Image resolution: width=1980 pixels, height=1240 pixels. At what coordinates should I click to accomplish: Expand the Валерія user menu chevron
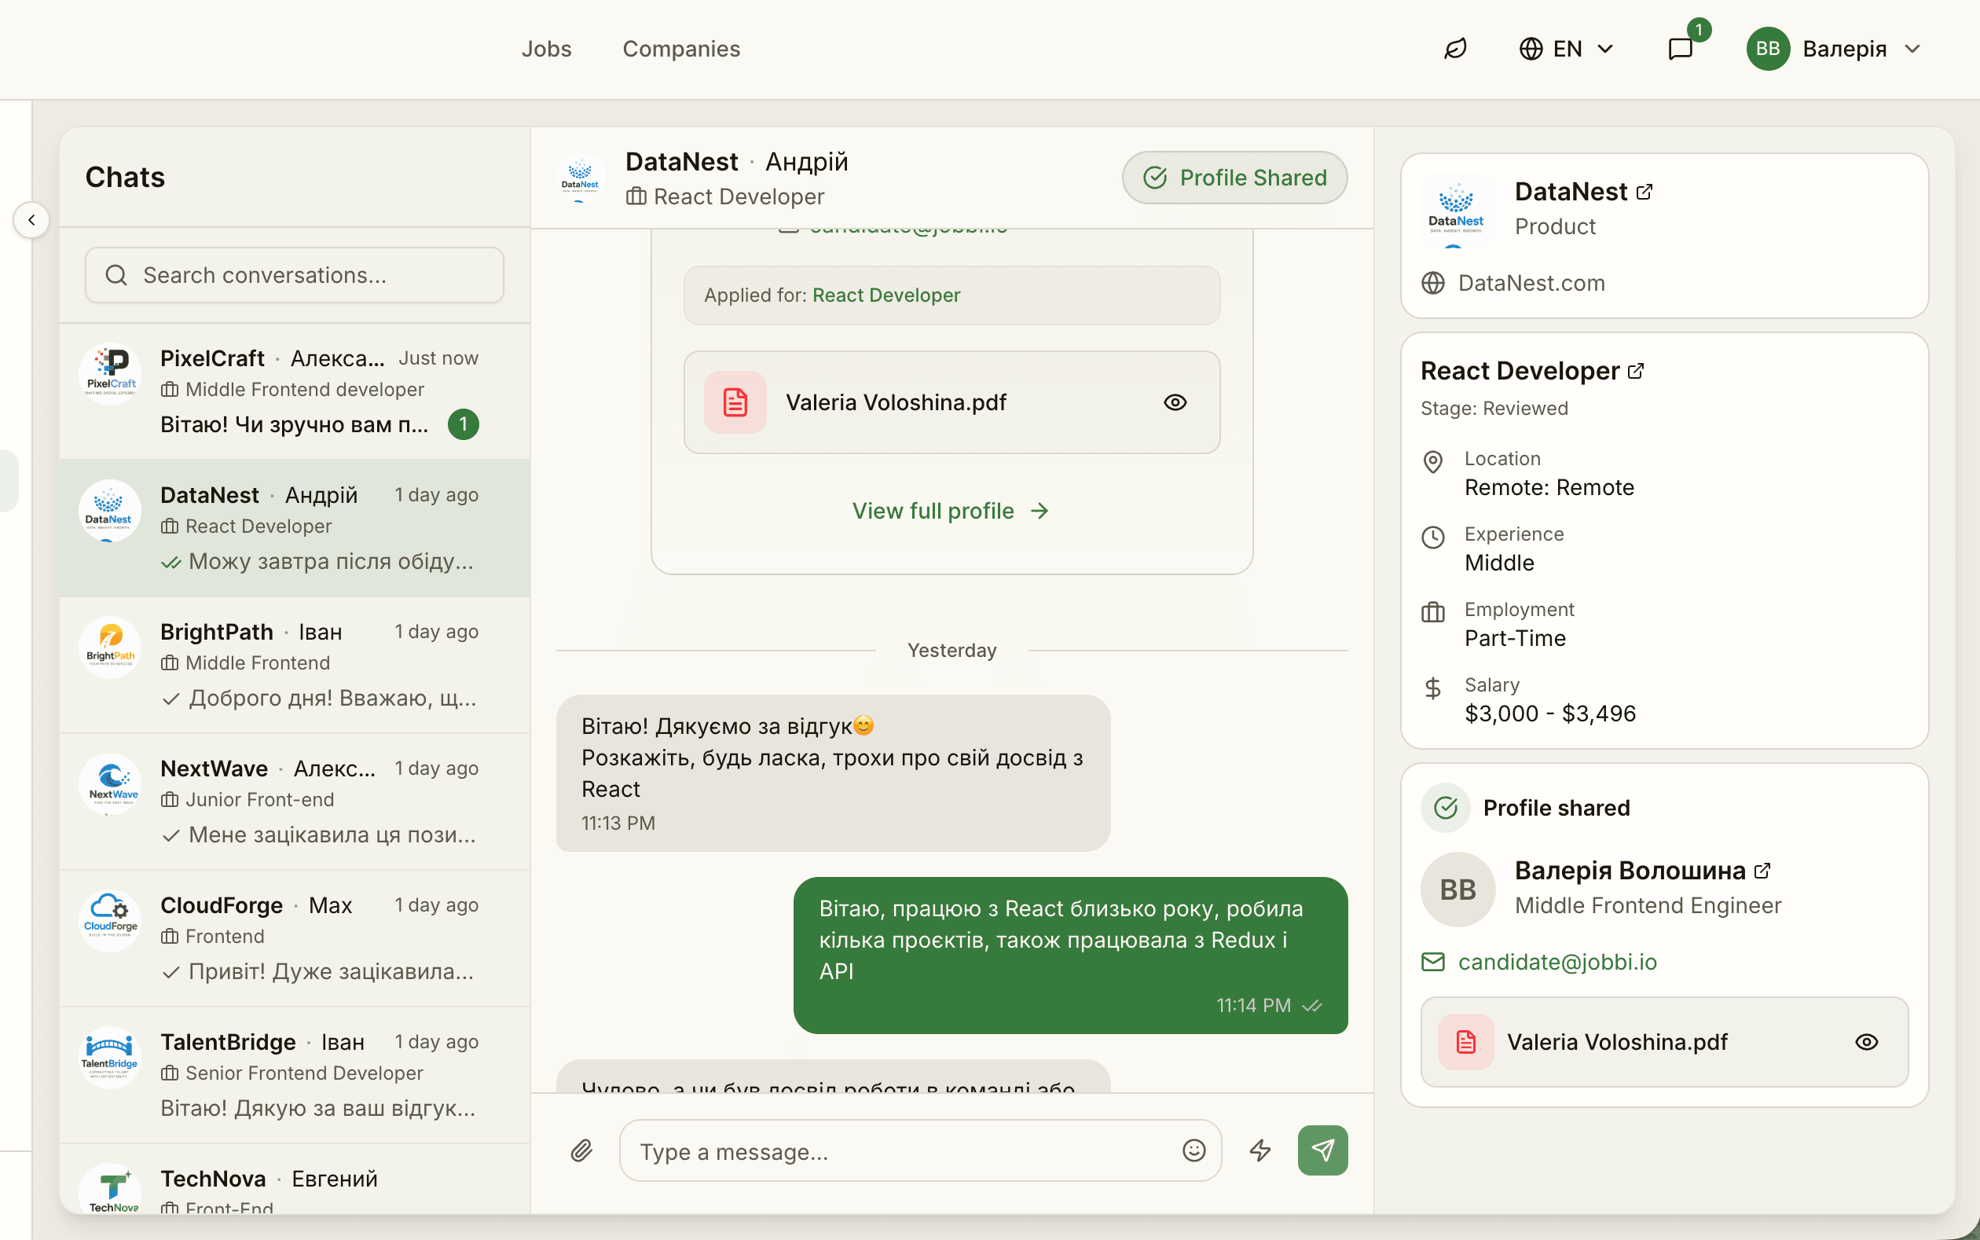[1912, 50]
